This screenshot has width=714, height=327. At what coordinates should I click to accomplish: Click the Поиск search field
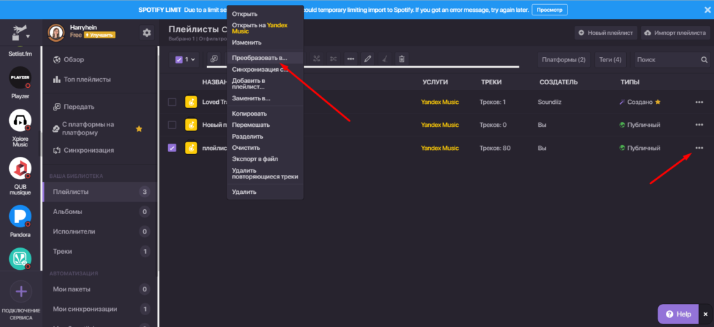pyautogui.click(x=666, y=60)
